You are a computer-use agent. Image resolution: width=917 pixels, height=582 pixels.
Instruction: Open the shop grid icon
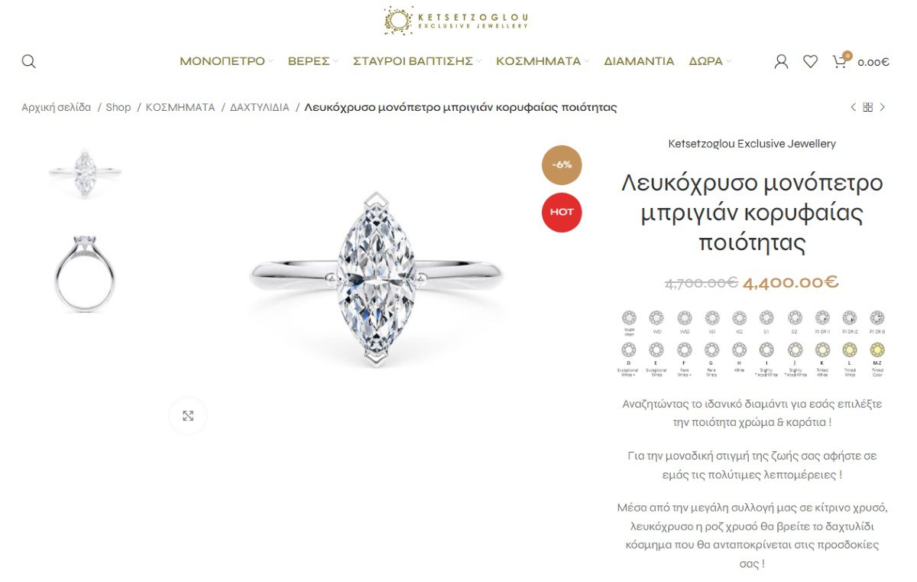click(x=868, y=107)
